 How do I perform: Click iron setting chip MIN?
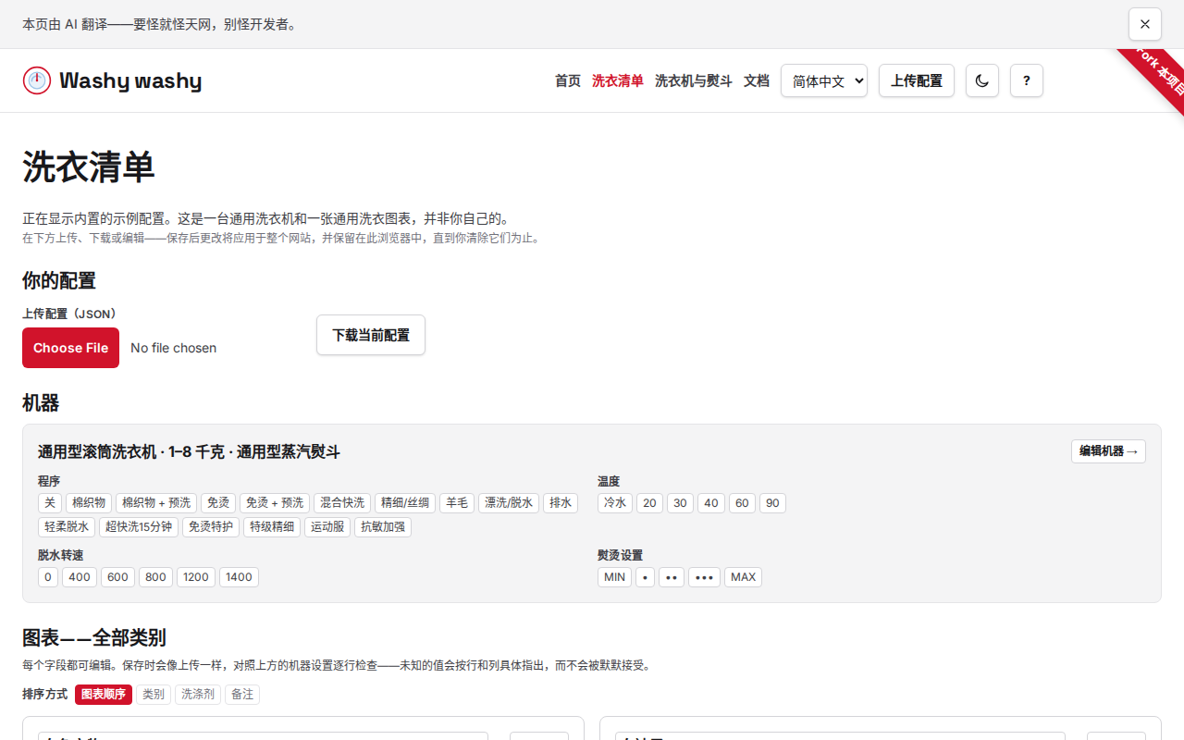(614, 577)
